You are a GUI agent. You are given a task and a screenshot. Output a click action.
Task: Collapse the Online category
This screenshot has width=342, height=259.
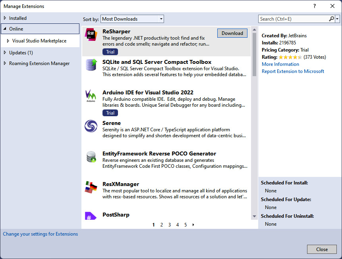5,29
